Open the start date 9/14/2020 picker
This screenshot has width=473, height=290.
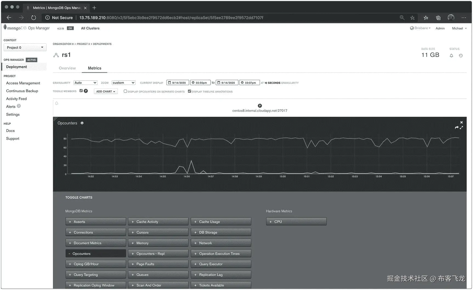click(178, 83)
